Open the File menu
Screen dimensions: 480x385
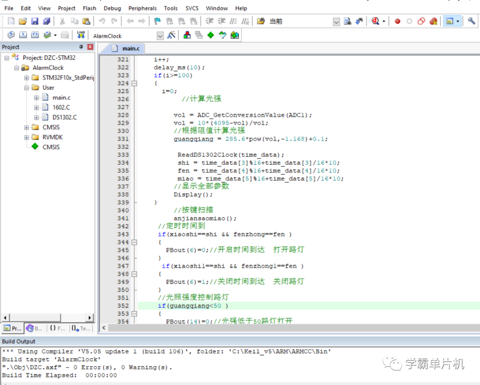click(9, 8)
